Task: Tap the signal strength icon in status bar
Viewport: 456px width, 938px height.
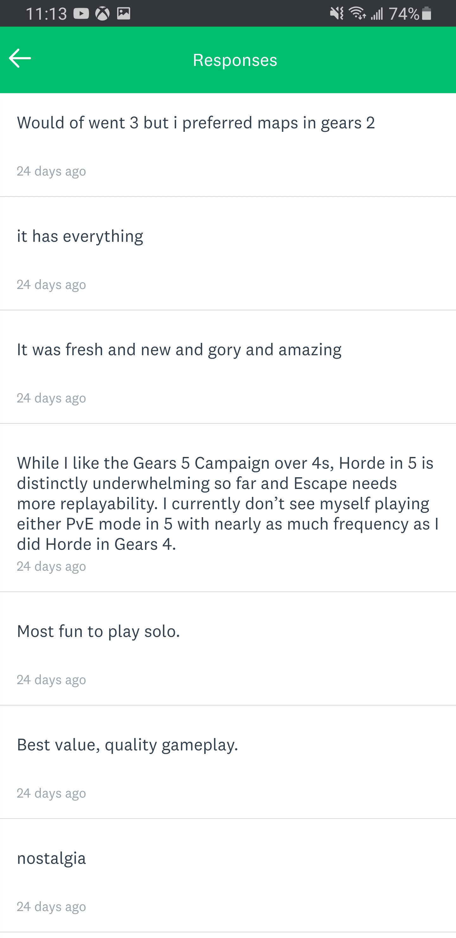Action: pos(377,14)
